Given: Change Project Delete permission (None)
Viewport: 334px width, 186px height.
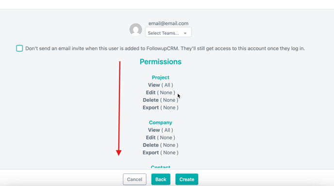Looking at the screenshot, I should 160,100.
